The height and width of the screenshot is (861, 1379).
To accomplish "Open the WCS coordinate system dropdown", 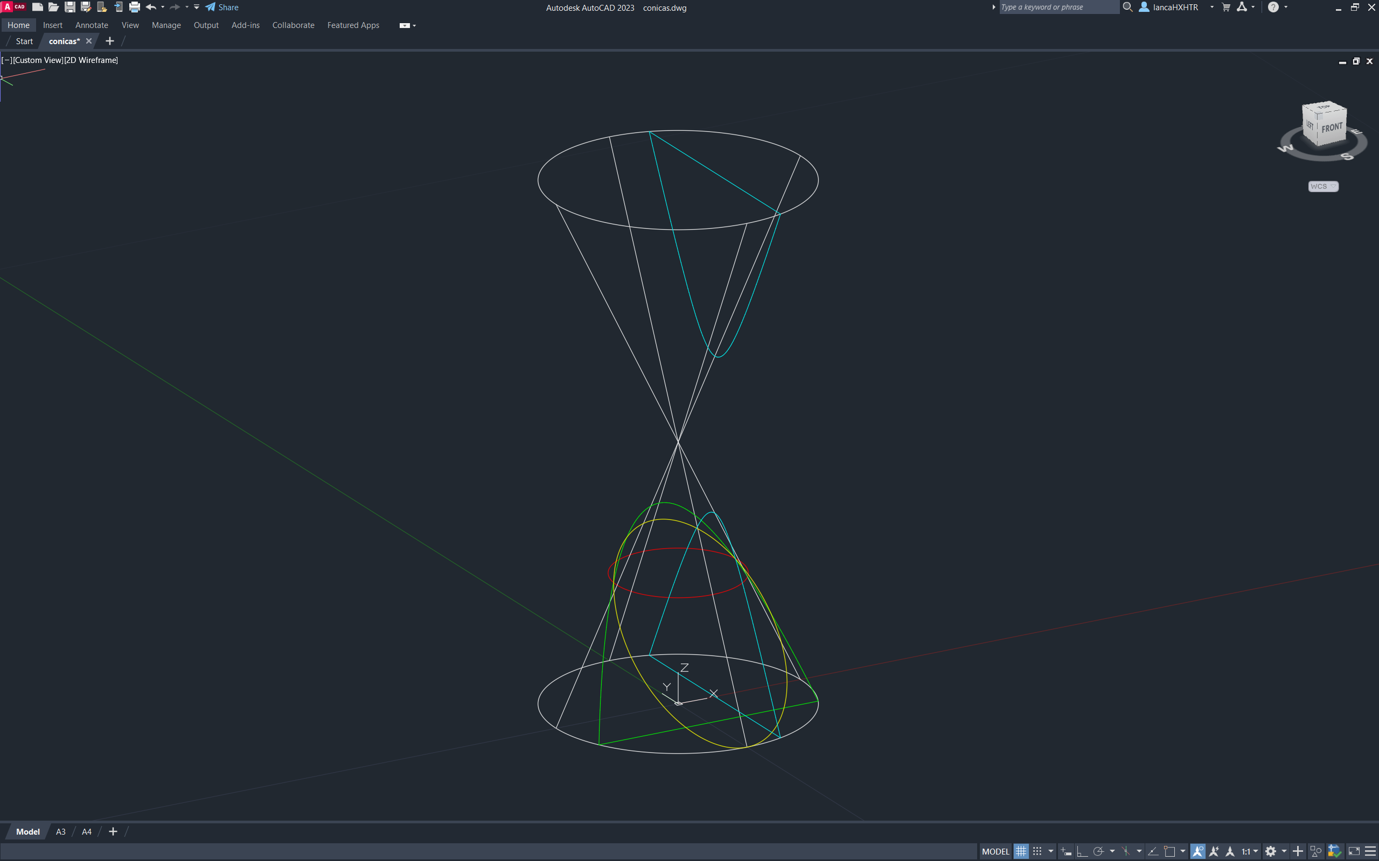I will click(1322, 186).
